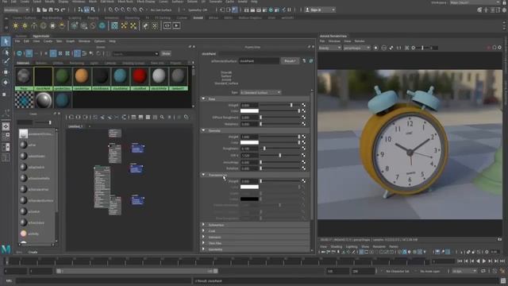508x286 pixels.
Task: Select the arrow Select tool in the toolbox
Action: click(6, 41)
